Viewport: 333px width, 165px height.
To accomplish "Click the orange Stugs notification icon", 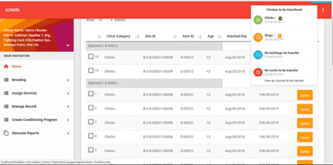I will pyautogui.click(x=258, y=38).
